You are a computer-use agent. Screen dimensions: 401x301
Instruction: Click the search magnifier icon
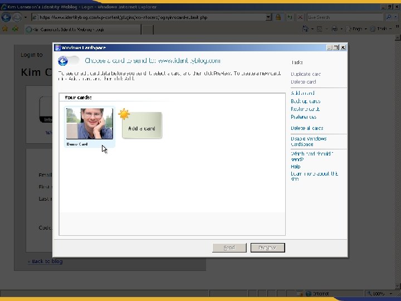pos(389,17)
